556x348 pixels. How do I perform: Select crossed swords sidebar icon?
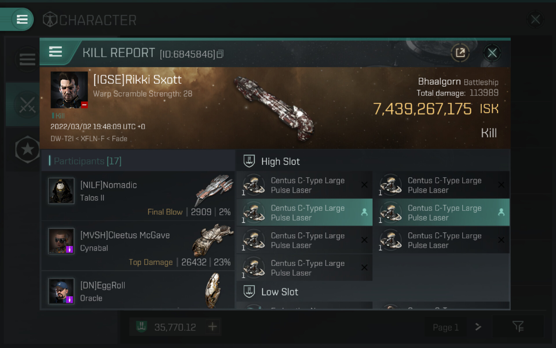pyautogui.click(x=27, y=104)
